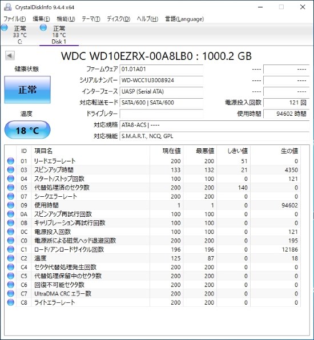Click the status icon for スタート/ストップ回数 row
The height and width of the screenshot is (340, 314).
pyautogui.click(x=11, y=179)
